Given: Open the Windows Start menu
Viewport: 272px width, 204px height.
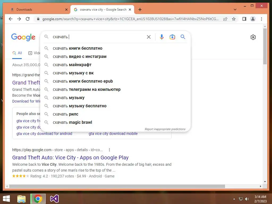Looking at the screenshot, I should tap(6, 199).
